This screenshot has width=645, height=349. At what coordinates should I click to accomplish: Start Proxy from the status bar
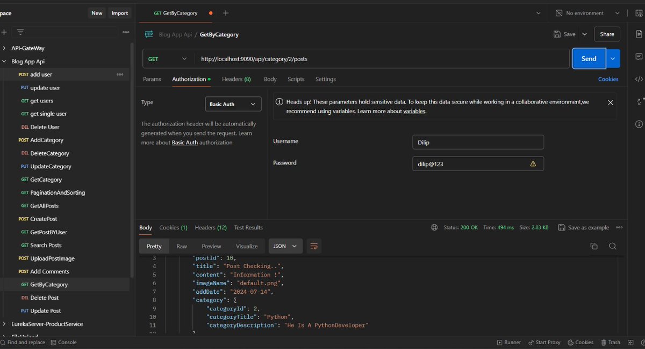pos(544,342)
